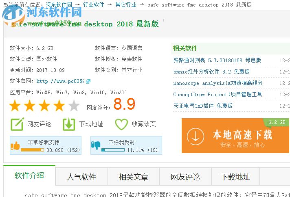Click the orange 88.89% support progress bar
This screenshot has height=197, width=290.
point(32,150)
